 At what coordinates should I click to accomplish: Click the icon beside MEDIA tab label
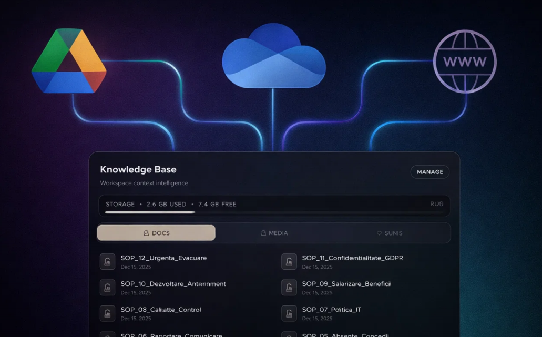click(263, 233)
